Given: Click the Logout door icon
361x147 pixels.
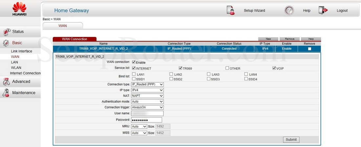Looking at the screenshot, I should tap(323, 10).
